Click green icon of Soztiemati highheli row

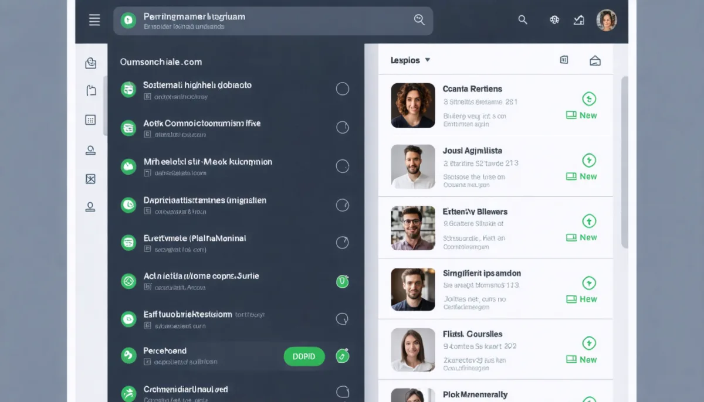pyautogui.click(x=128, y=90)
